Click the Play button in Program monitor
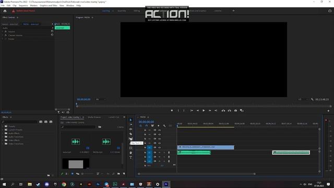 [x=204, y=110]
